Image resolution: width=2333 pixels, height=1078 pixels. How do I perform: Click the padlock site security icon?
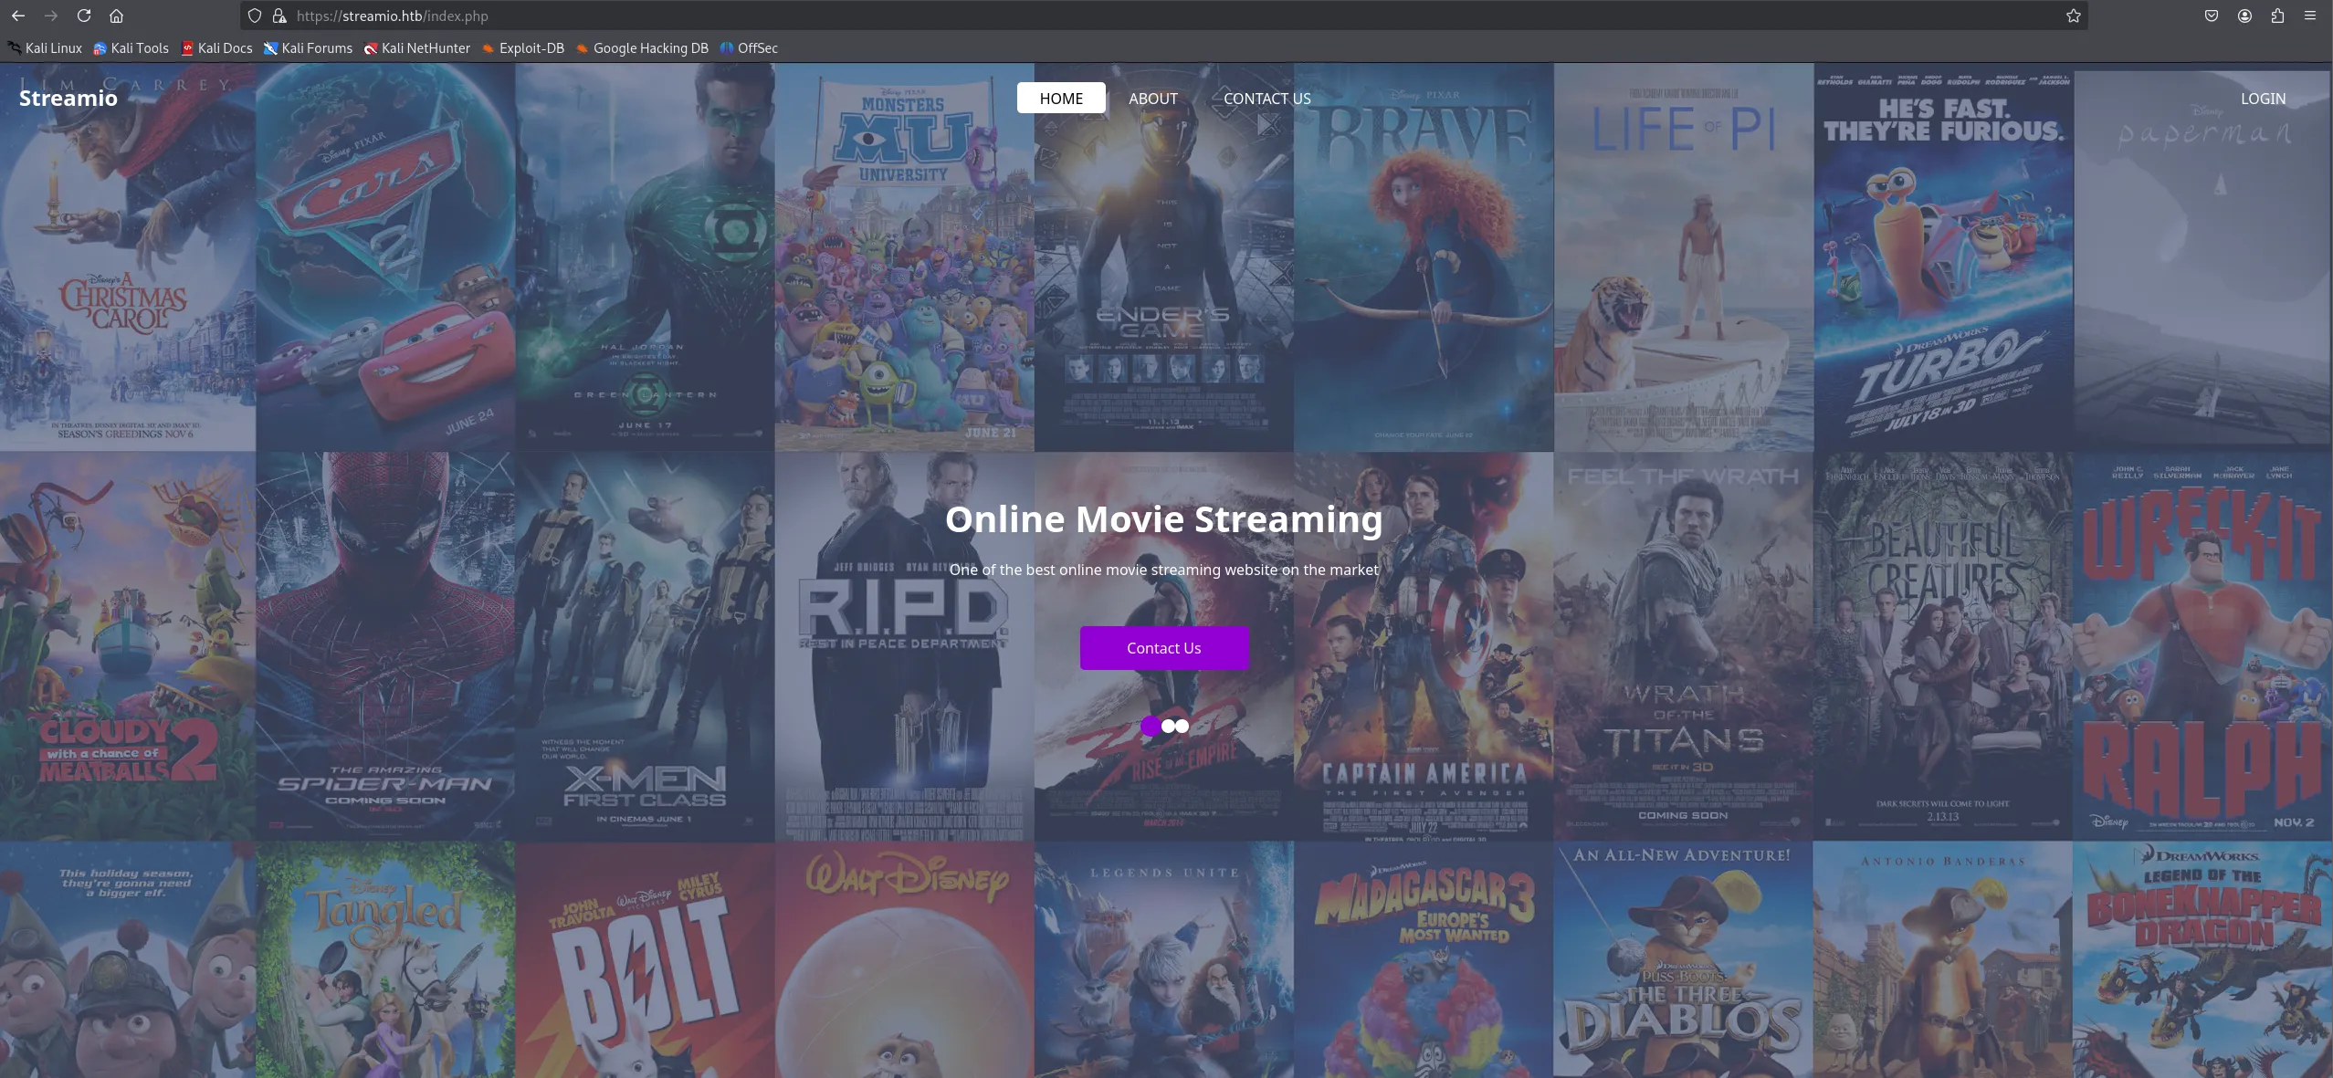click(x=279, y=16)
